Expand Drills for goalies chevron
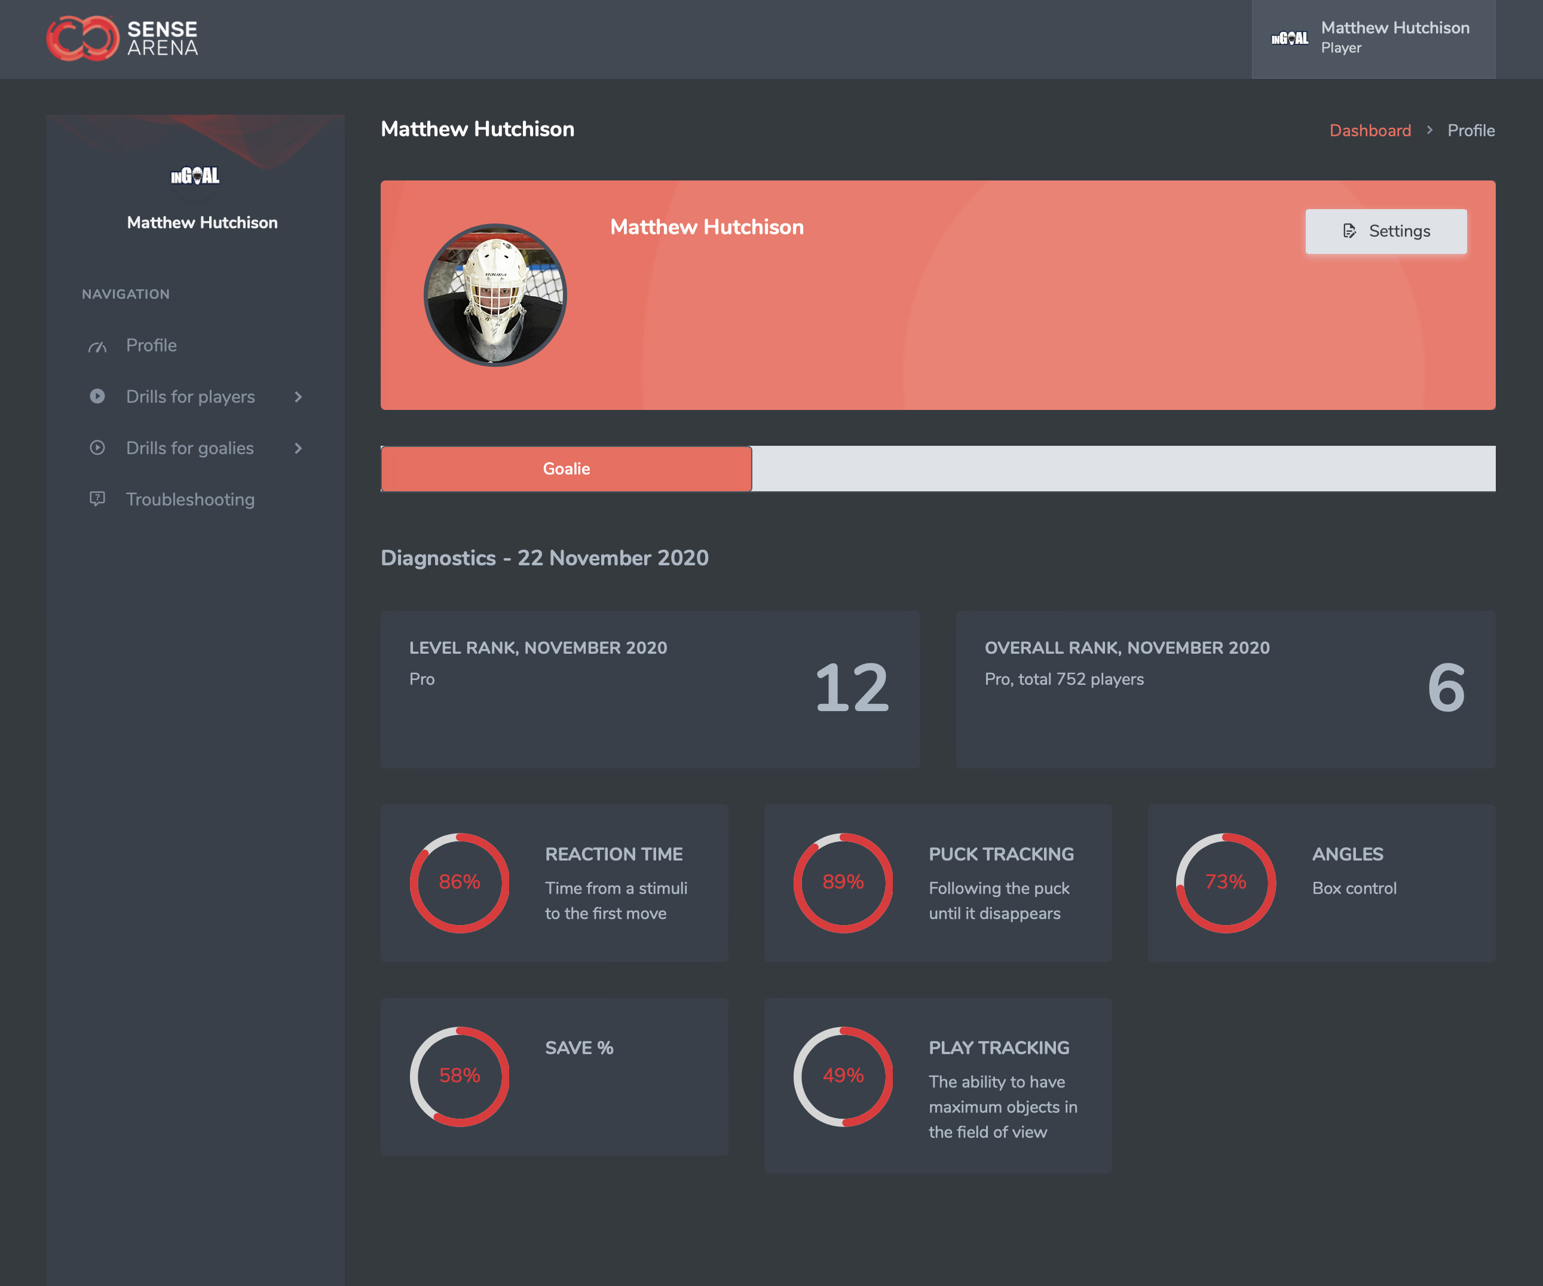The height and width of the screenshot is (1286, 1543). tap(298, 448)
